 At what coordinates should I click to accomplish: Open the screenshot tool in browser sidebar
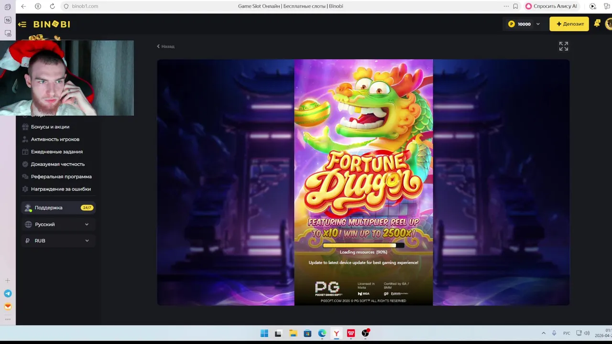tap(8, 33)
